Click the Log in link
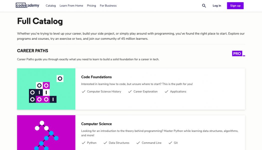 217,6
